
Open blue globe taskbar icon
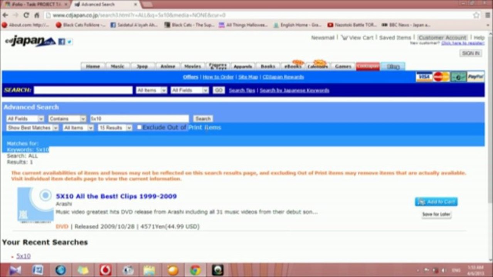[61, 270]
